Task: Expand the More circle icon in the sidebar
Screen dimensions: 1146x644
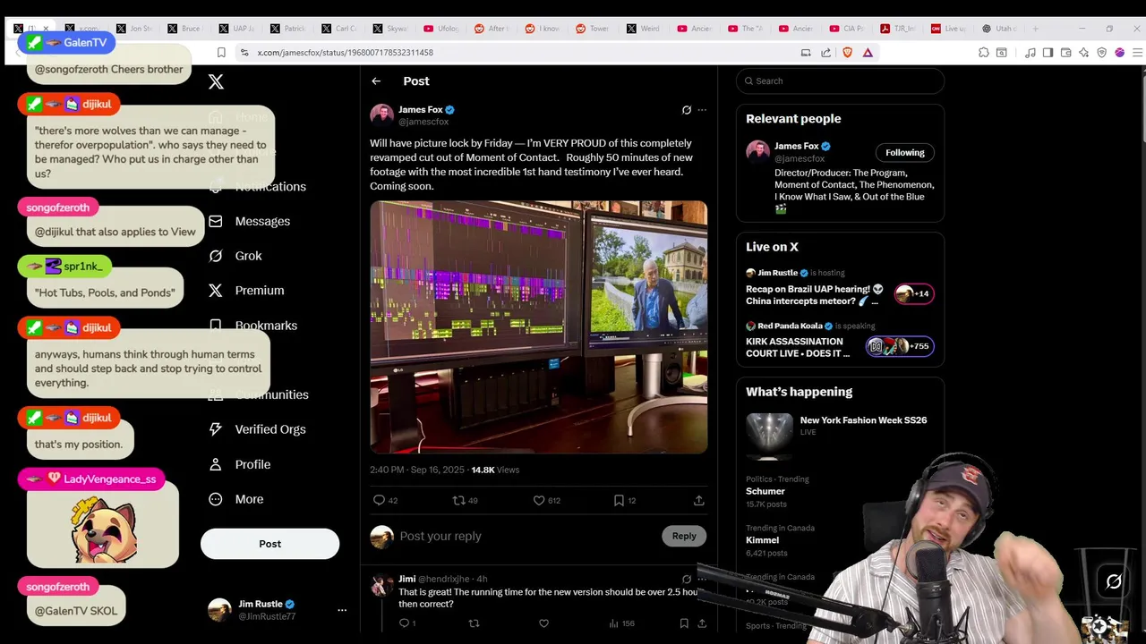Action: coord(215,499)
